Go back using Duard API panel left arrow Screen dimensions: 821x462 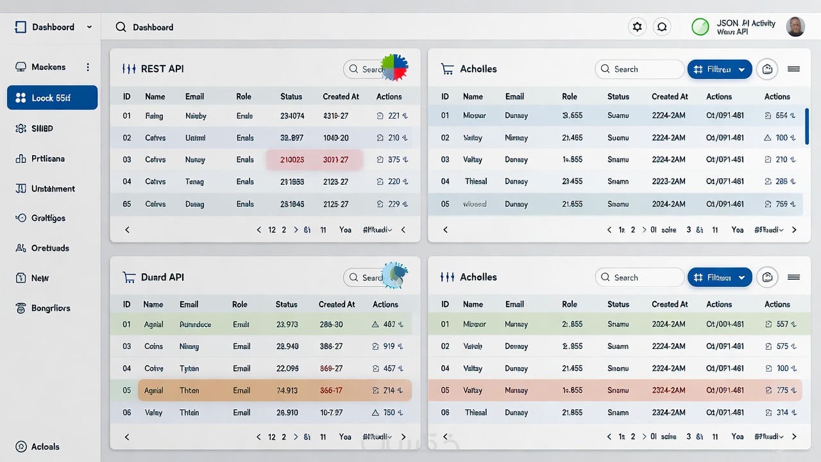coord(127,437)
